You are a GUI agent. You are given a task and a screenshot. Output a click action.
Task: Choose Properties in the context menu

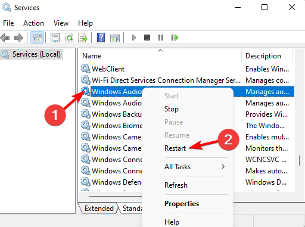(182, 204)
